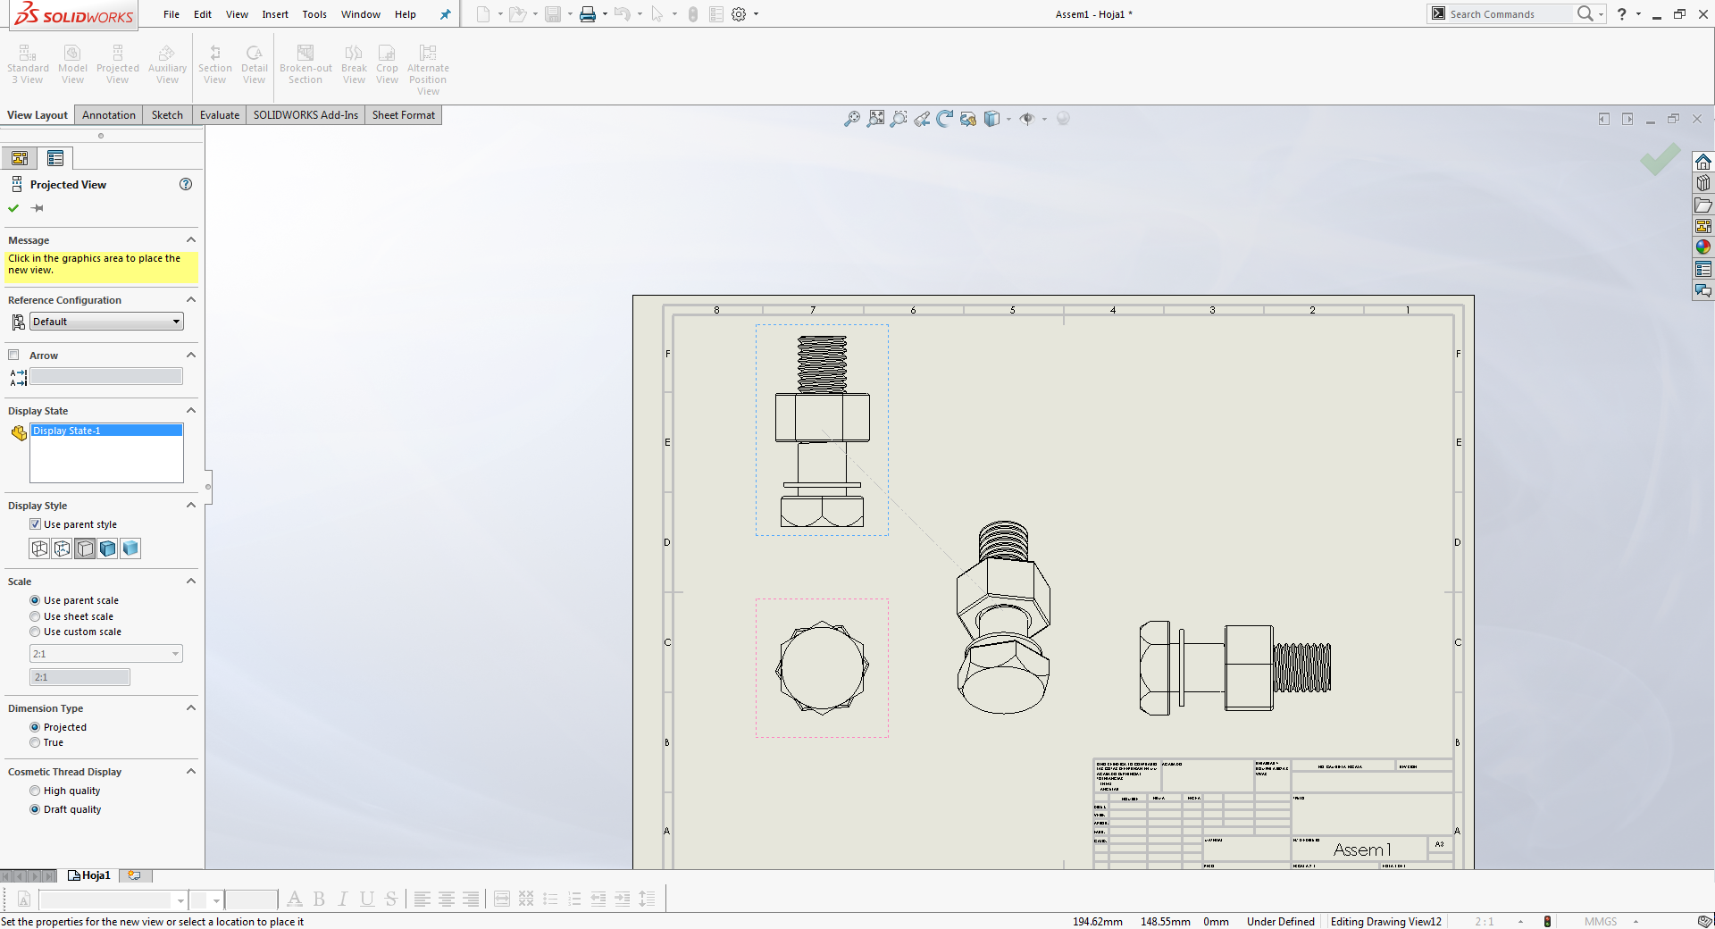Enable High quality cosmetic threads
Screen dimensions: 1715x929
coord(34,791)
